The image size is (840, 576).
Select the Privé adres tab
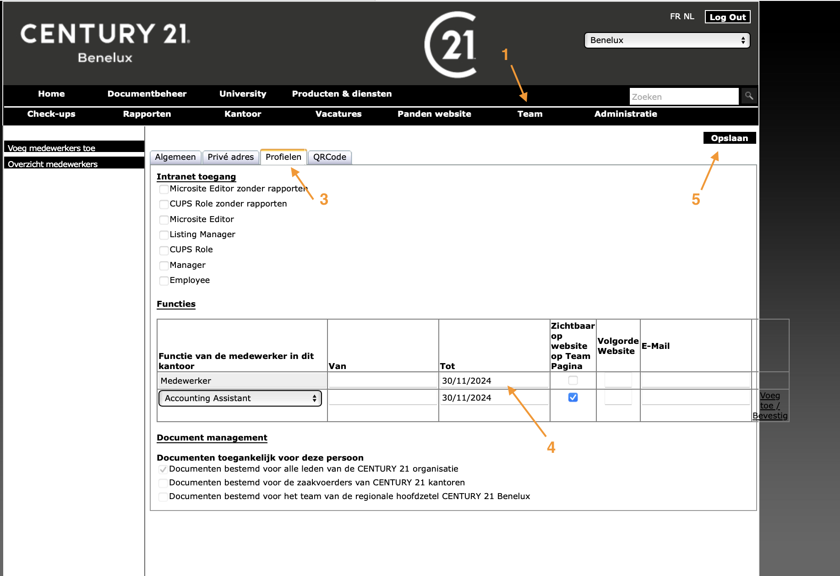(230, 157)
